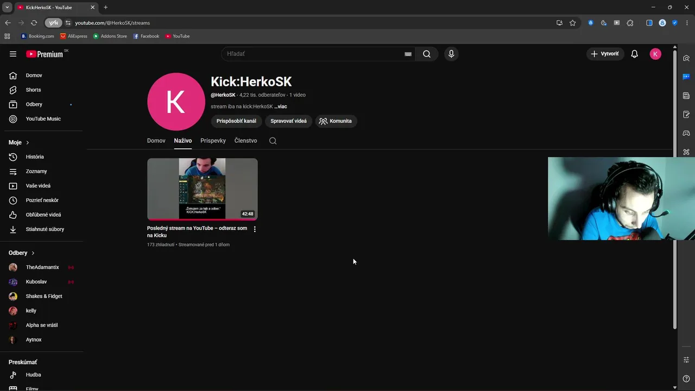Open Shakes & Fidget subscription channel
The image size is (695, 391).
click(x=43, y=296)
